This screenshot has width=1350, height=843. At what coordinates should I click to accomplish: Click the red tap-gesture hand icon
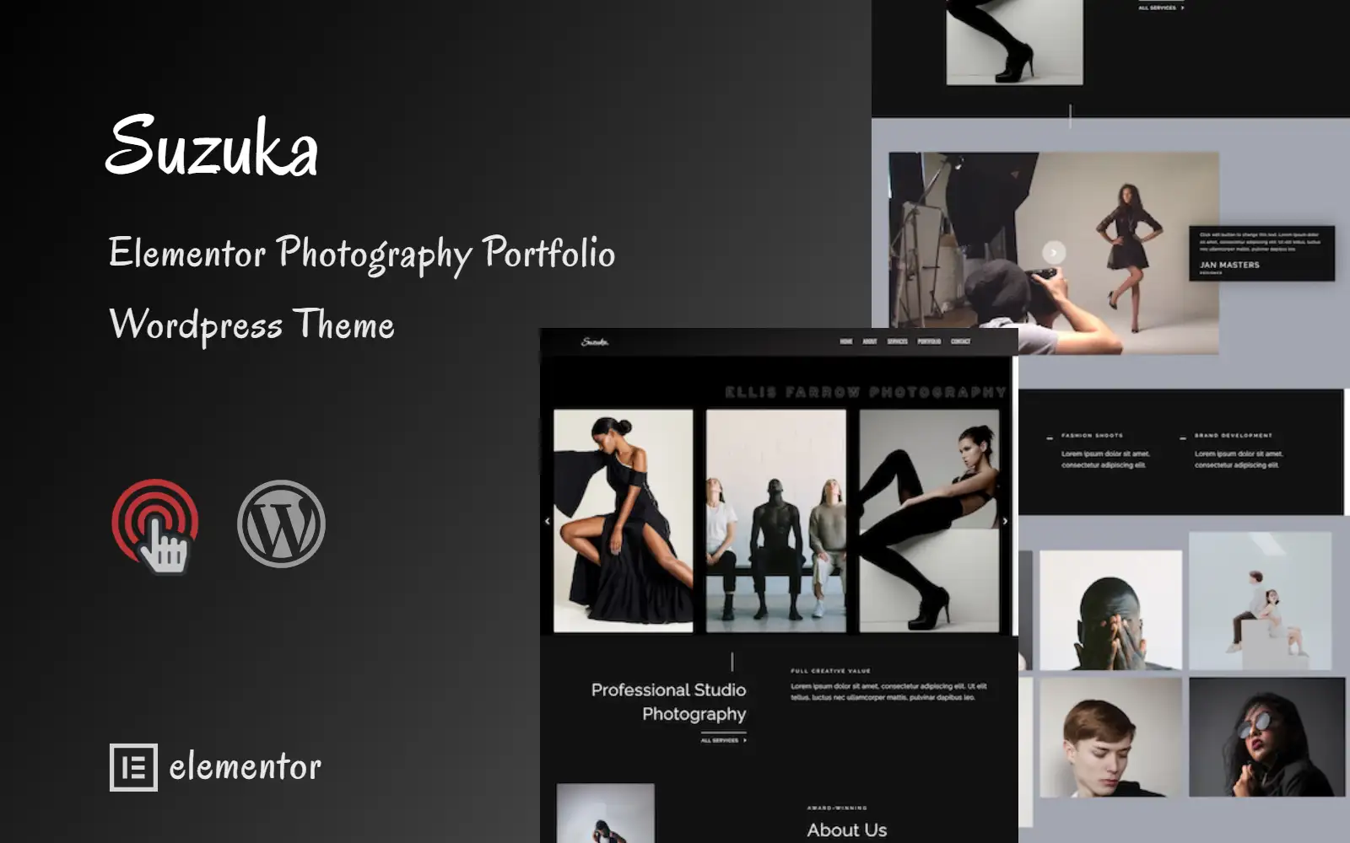coord(155,526)
